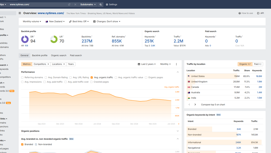
Task: Open URL in new tab icon
Action: pos(69,5)
